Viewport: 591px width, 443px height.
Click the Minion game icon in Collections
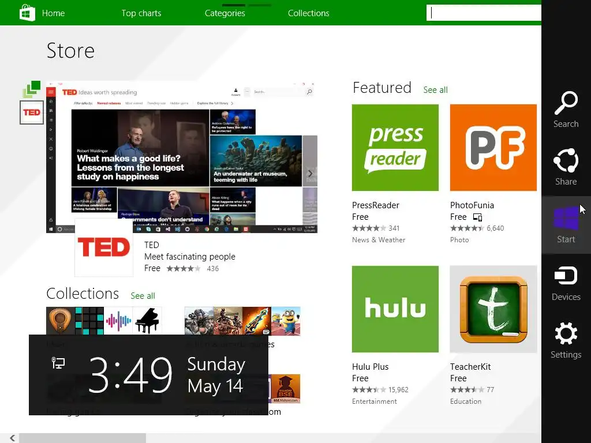click(x=286, y=321)
